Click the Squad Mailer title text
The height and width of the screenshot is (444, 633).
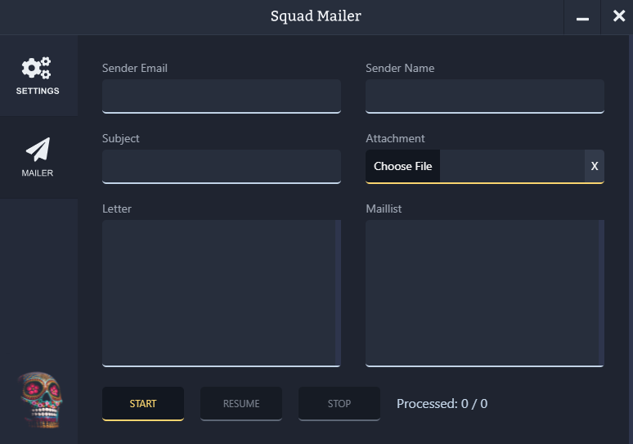pos(316,16)
